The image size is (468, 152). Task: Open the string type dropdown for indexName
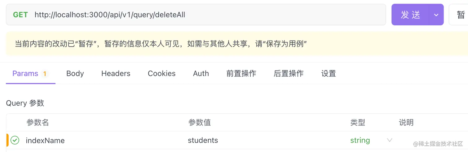(x=389, y=140)
